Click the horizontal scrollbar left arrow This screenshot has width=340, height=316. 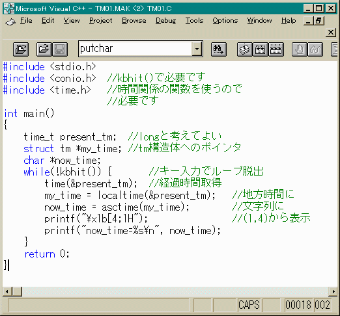(x=7, y=291)
